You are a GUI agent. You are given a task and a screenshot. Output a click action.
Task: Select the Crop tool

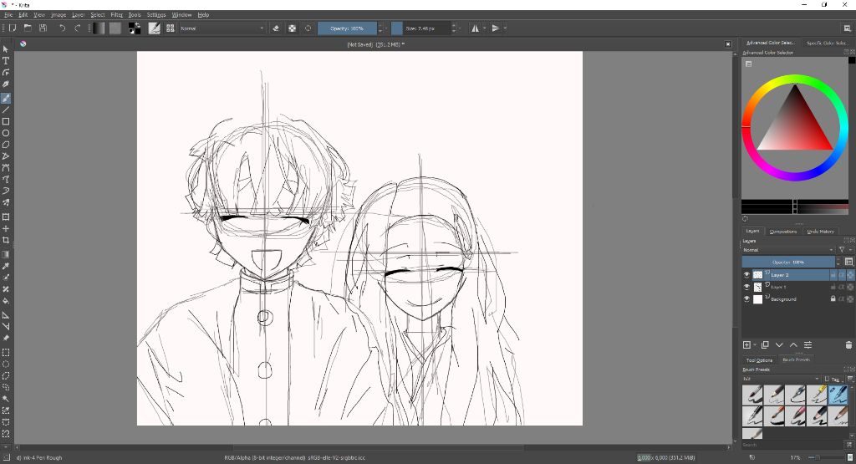pos(6,240)
